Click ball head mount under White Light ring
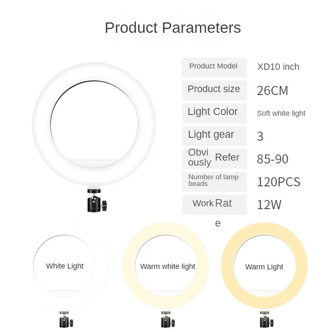Viewport: 332px width, 332px height. (66, 319)
